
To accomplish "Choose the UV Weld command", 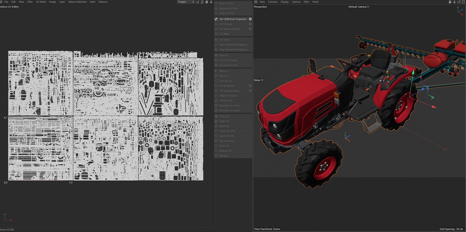I will [233, 34].
